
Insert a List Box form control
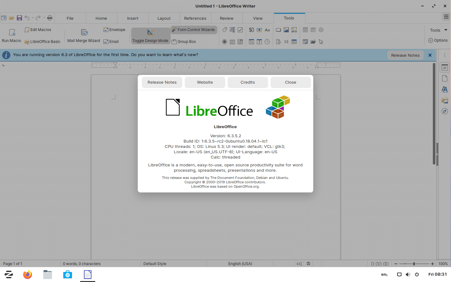coord(232,42)
